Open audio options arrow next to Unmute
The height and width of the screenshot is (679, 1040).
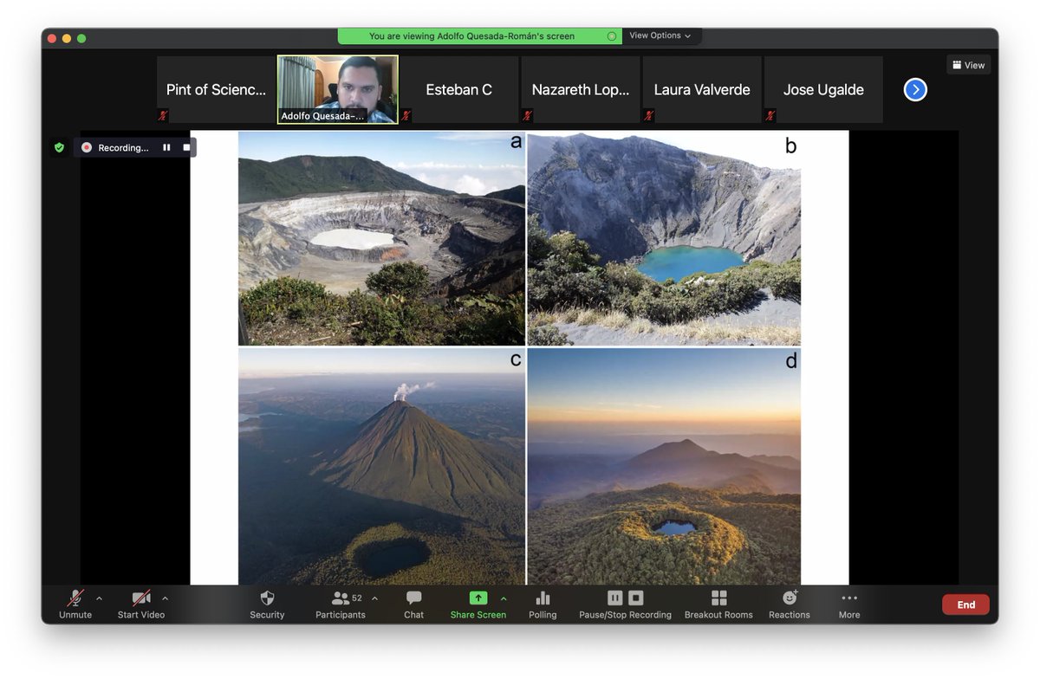[x=99, y=598]
